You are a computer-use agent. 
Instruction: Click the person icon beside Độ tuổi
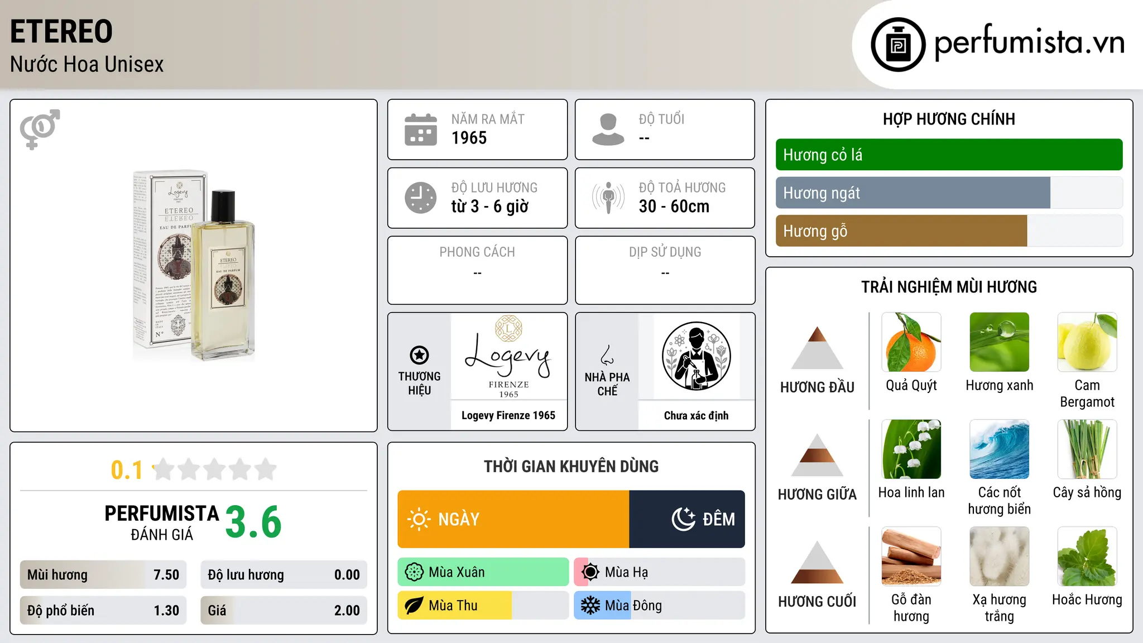tap(608, 129)
